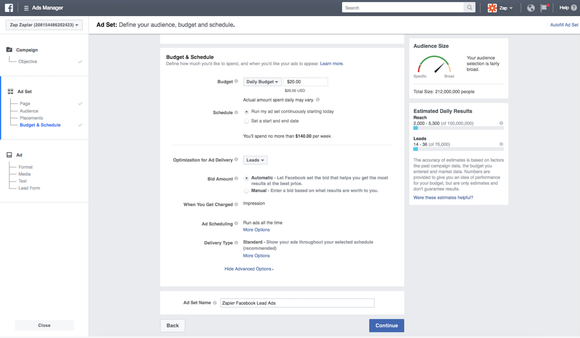The height and width of the screenshot is (338, 580).
Task: Click the info icon on the Reach estimate
Action: click(x=501, y=123)
